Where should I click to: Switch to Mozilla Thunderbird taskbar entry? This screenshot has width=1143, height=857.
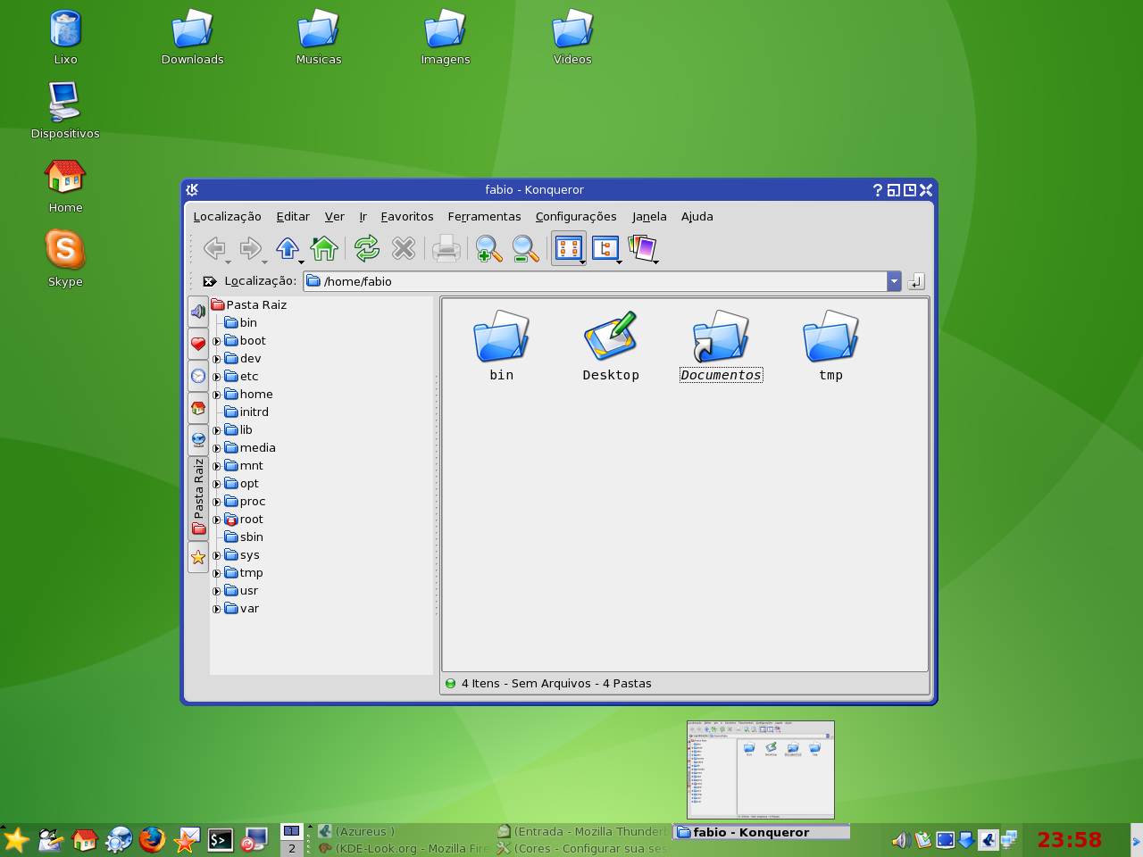[581, 831]
